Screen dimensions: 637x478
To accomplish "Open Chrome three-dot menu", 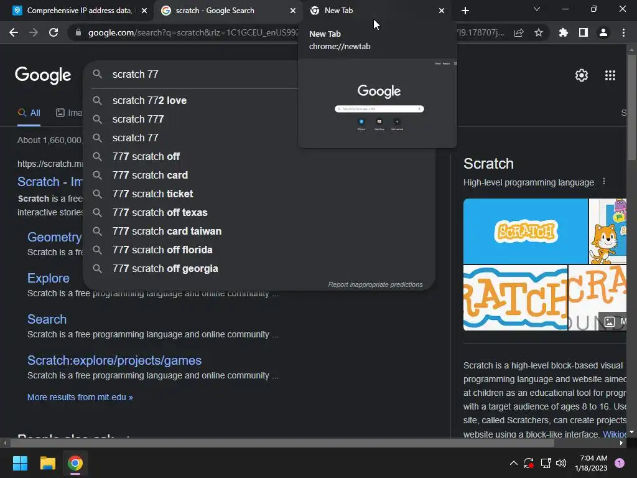I will tap(623, 32).
